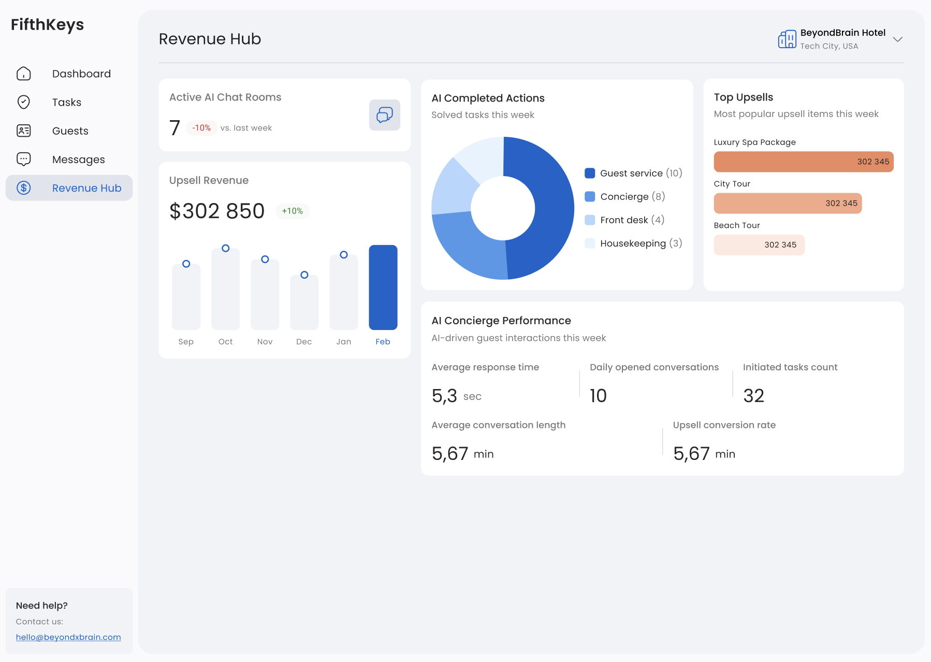Open the Messages menu item
931x662 pixels.
78,160
